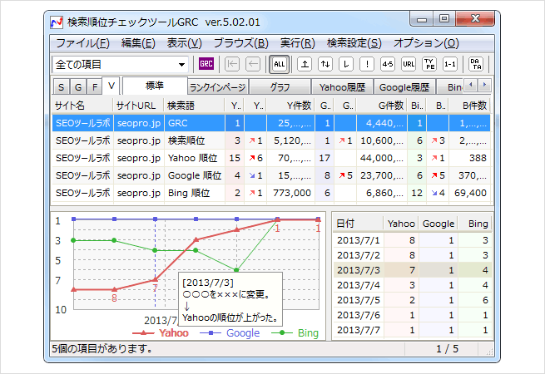The width and height of the screenshot is (545, 374).
Task: Toggle the ALL filter toolbar button
Action: tap(279, 64)
